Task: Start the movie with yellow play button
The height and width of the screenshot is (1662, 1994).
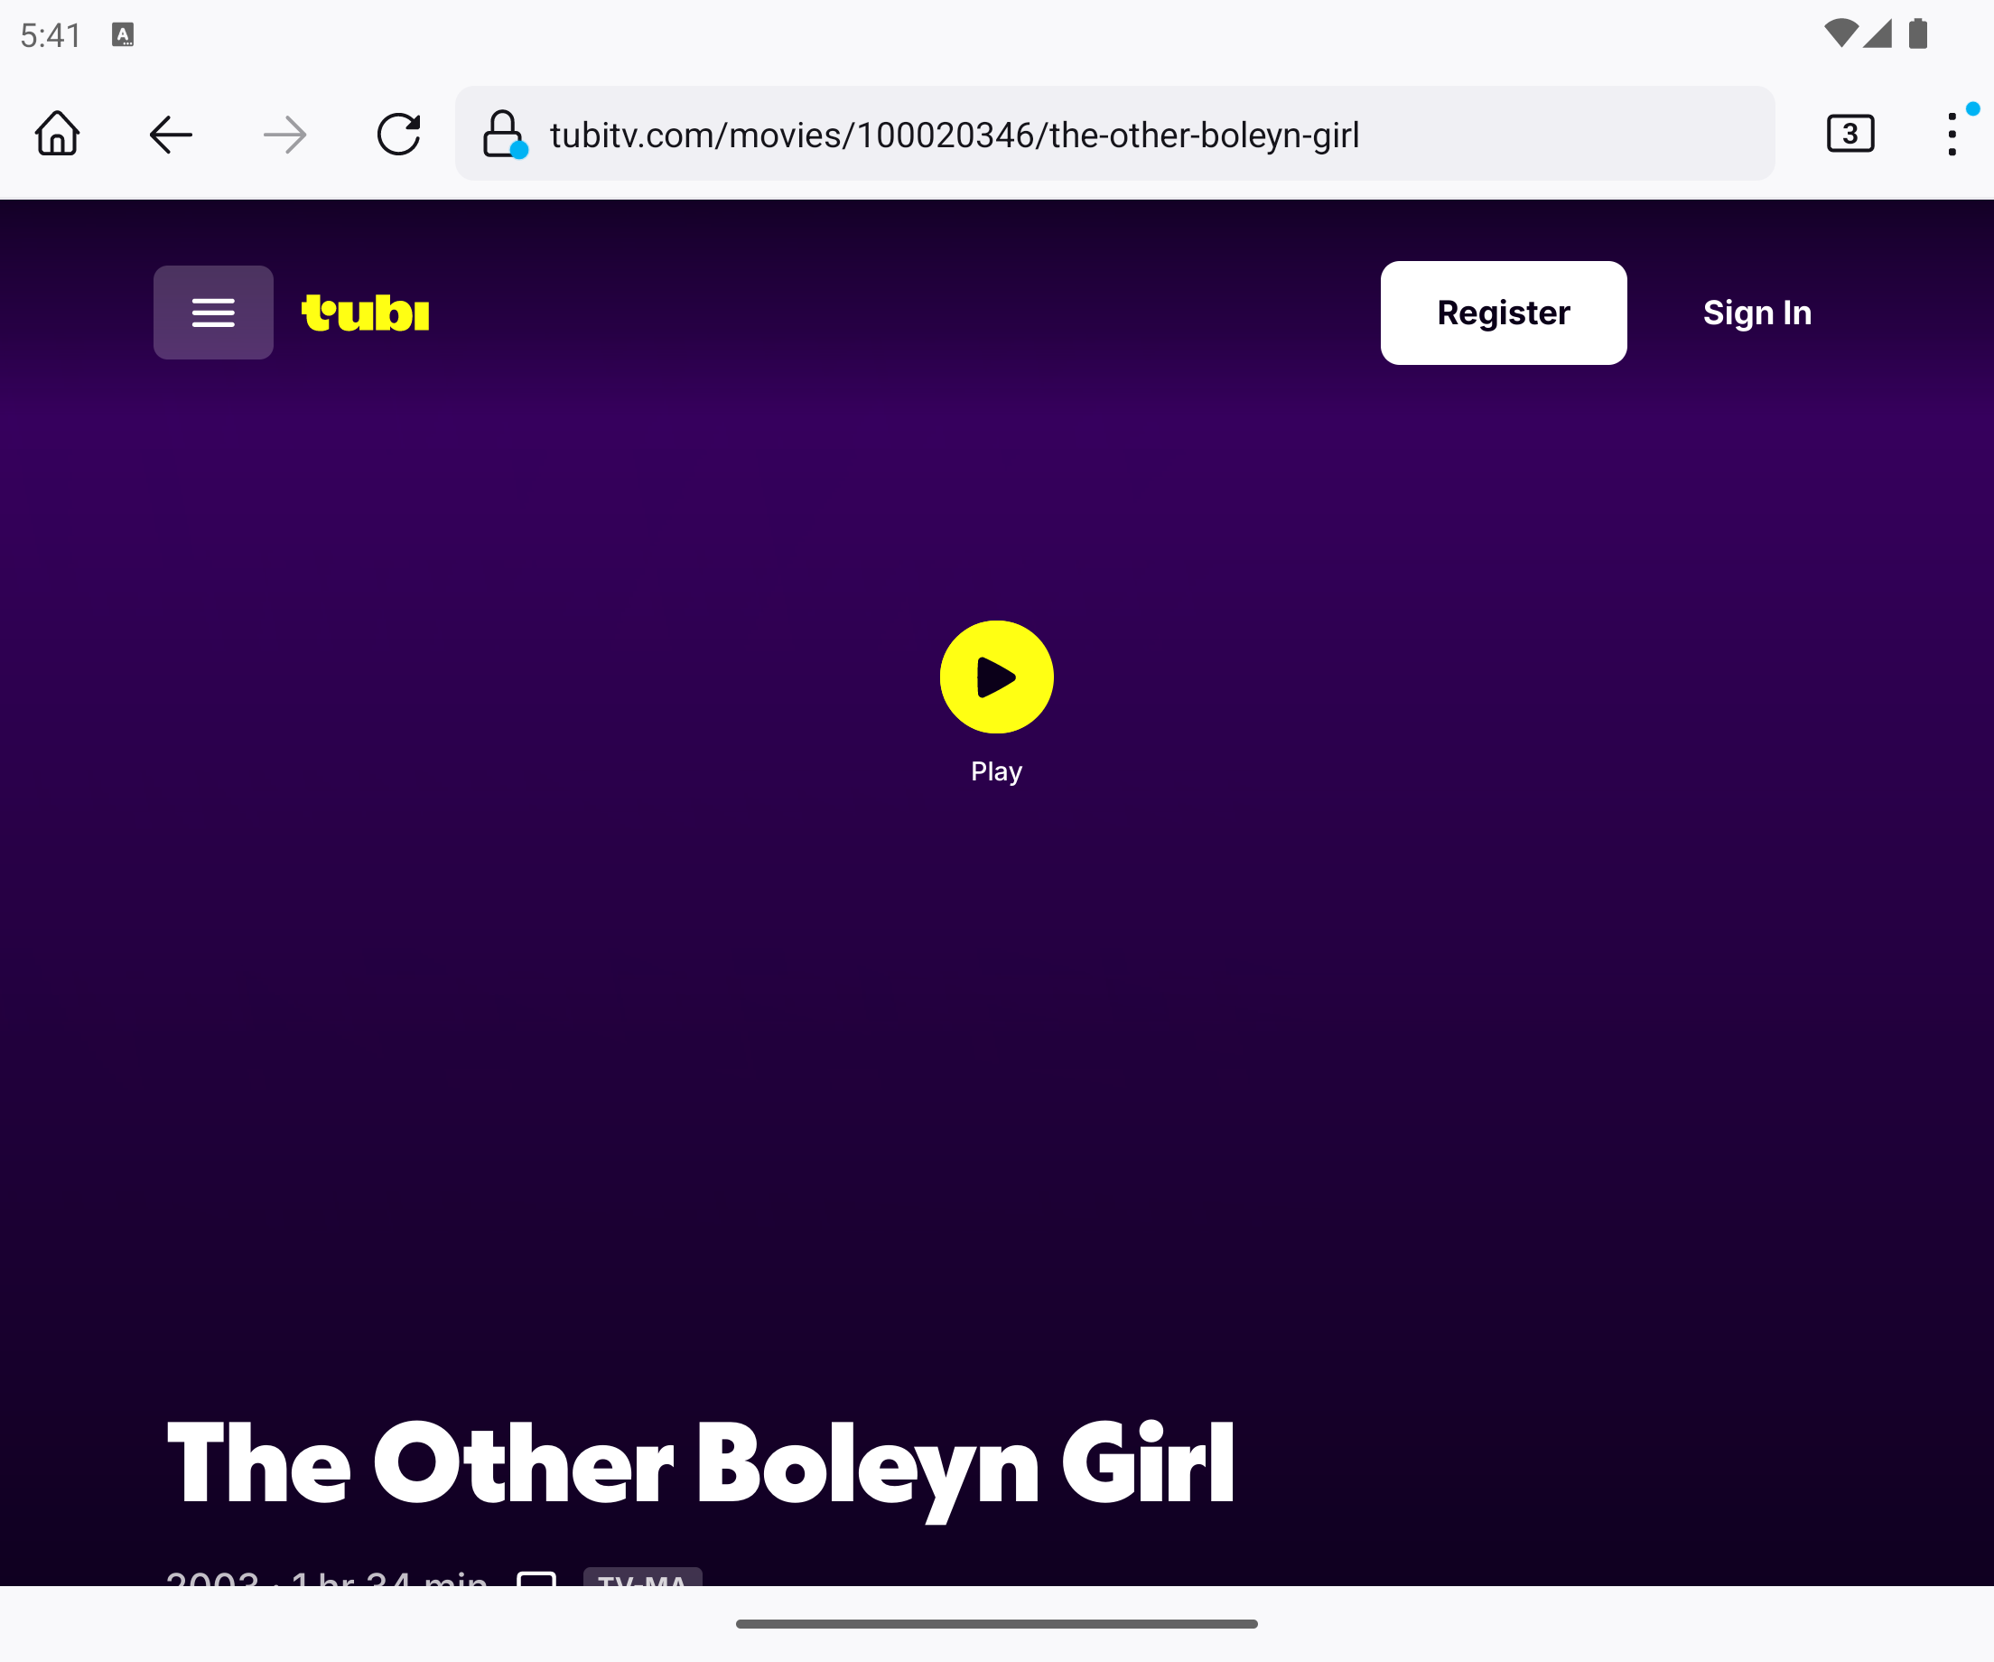Action: click(x=996, y=677)
